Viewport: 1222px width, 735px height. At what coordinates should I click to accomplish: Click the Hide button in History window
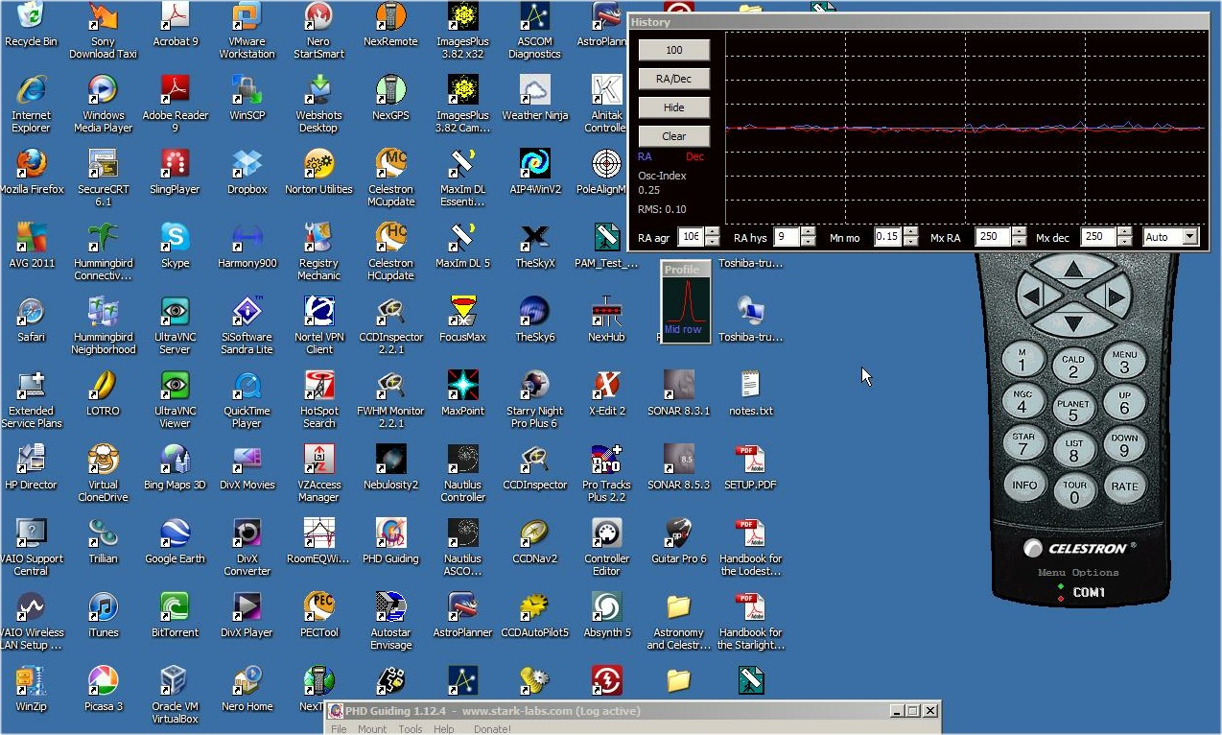point(674,107)
